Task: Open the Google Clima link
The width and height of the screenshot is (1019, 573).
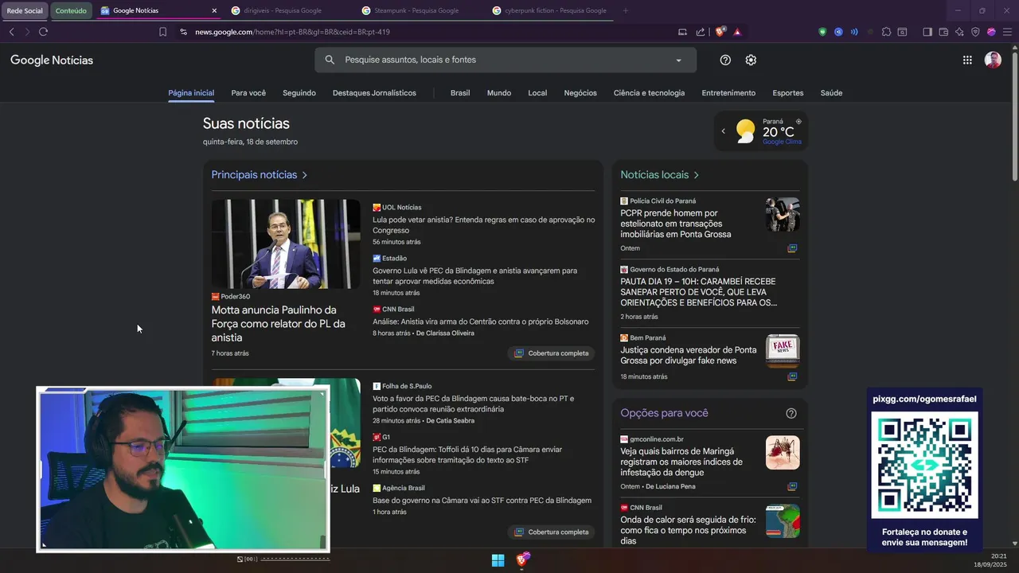Action: [x=782, y=142]
